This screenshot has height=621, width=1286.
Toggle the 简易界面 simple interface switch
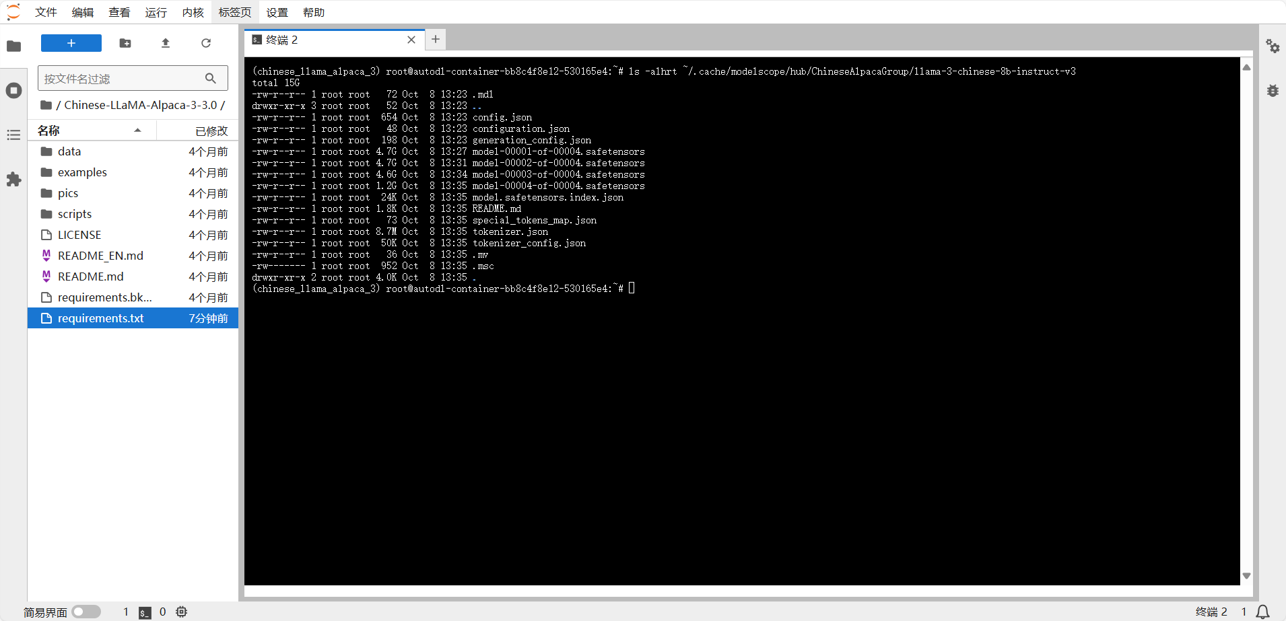click(x=86, y=612)
